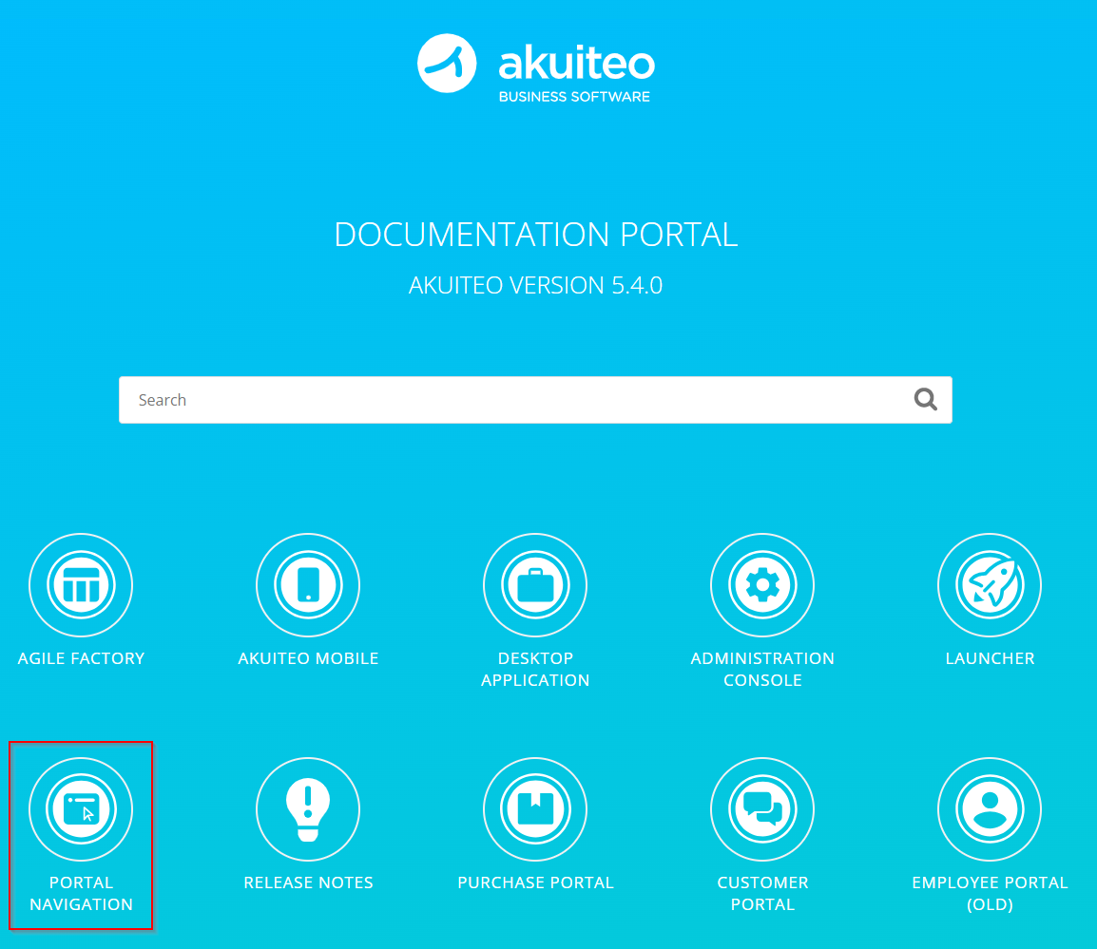This screenshot has width=1097, height=949.
Task: Click the Launcher rocket icon
Action: coord(990,585)
